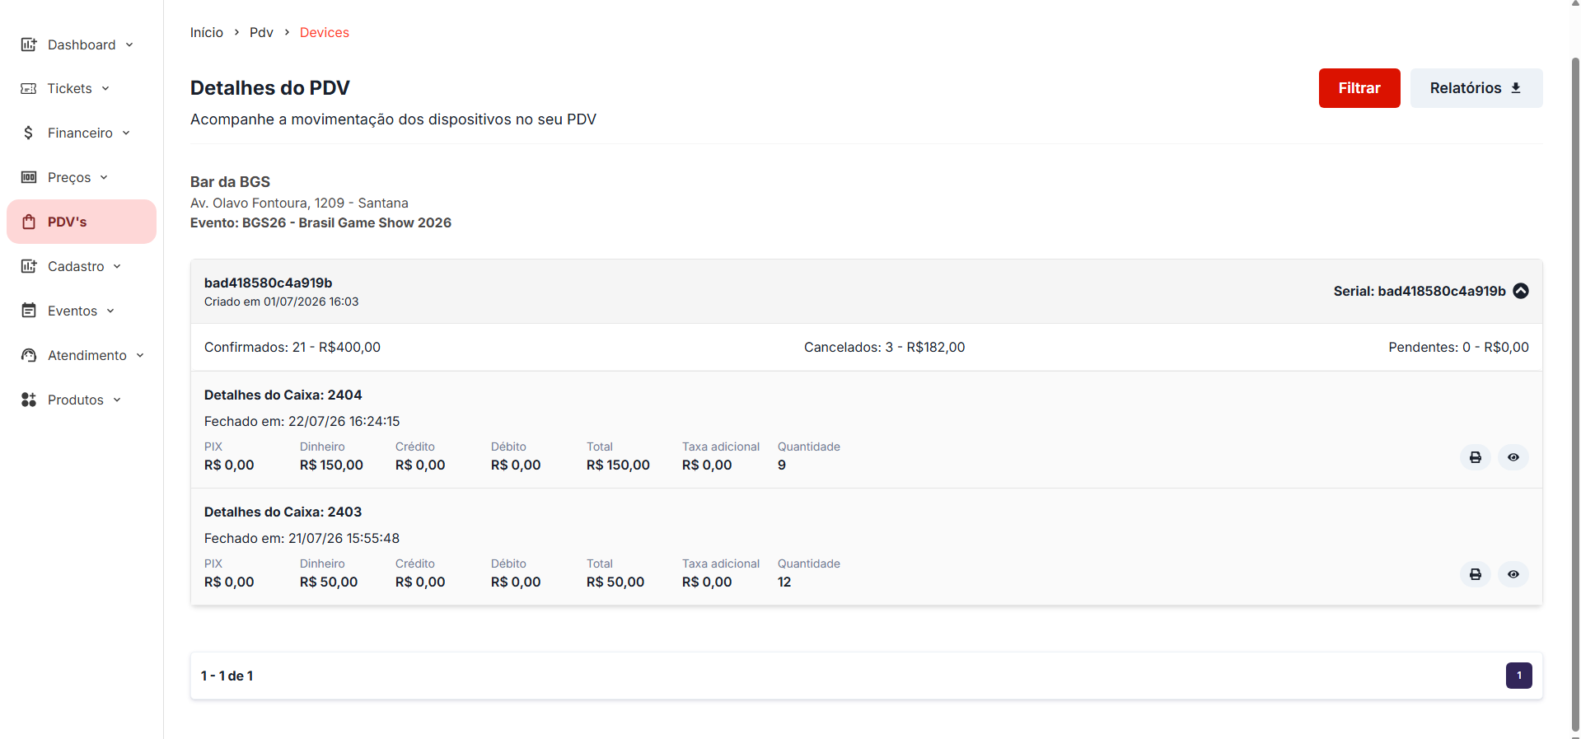The image size is (1581, 739).
Task: Click the Atendimento headset icon
Action: click(29, 355)
